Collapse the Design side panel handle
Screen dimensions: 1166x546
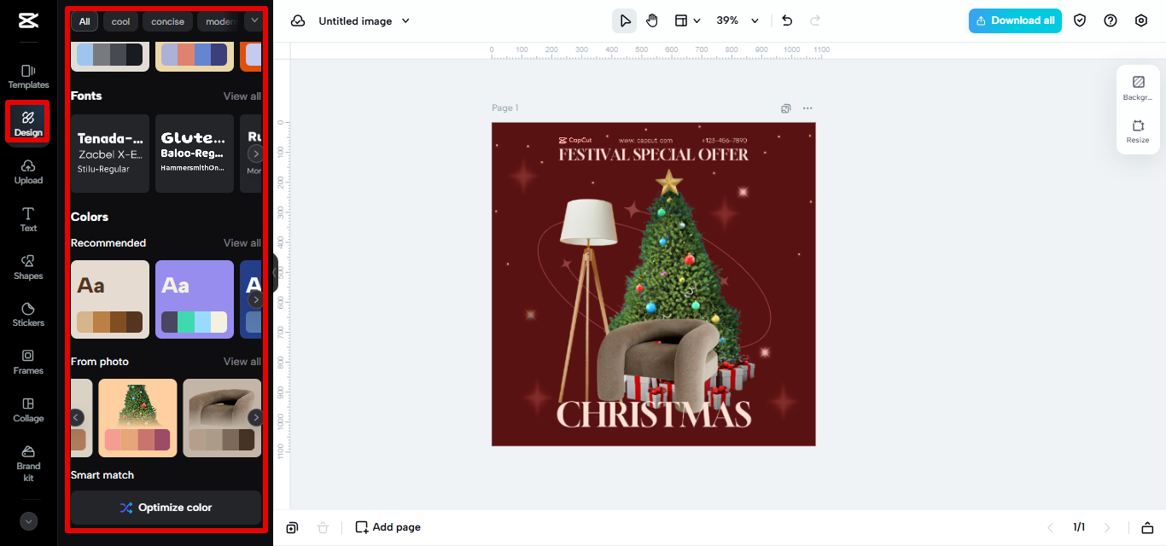coord(276,272)
